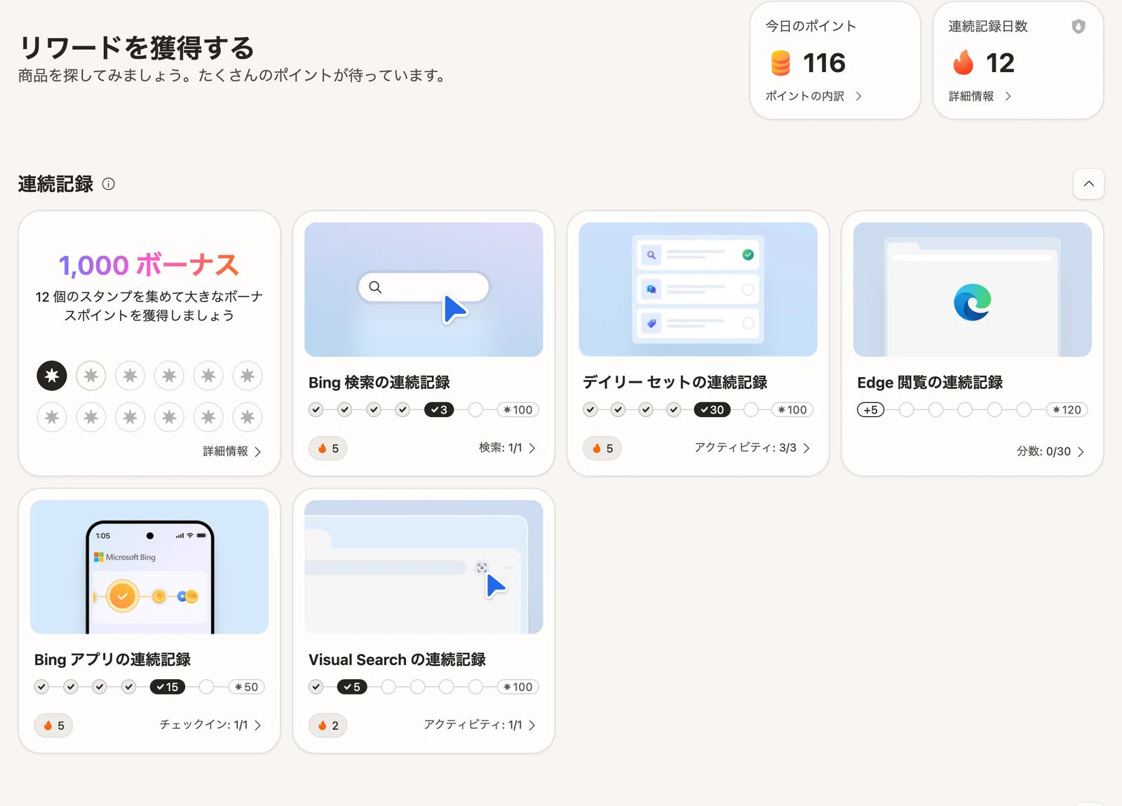Collapse the 連続記録 section with the chevron button
The image size is (1122, 806).
pyautogui.click(x=1089, y=184)
